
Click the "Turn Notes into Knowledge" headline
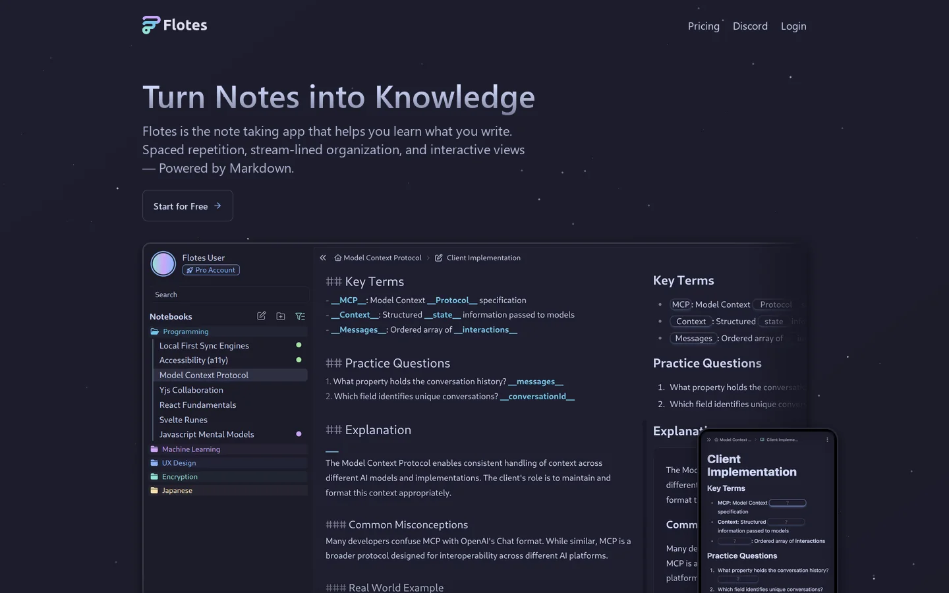click(x=339, y=98)
